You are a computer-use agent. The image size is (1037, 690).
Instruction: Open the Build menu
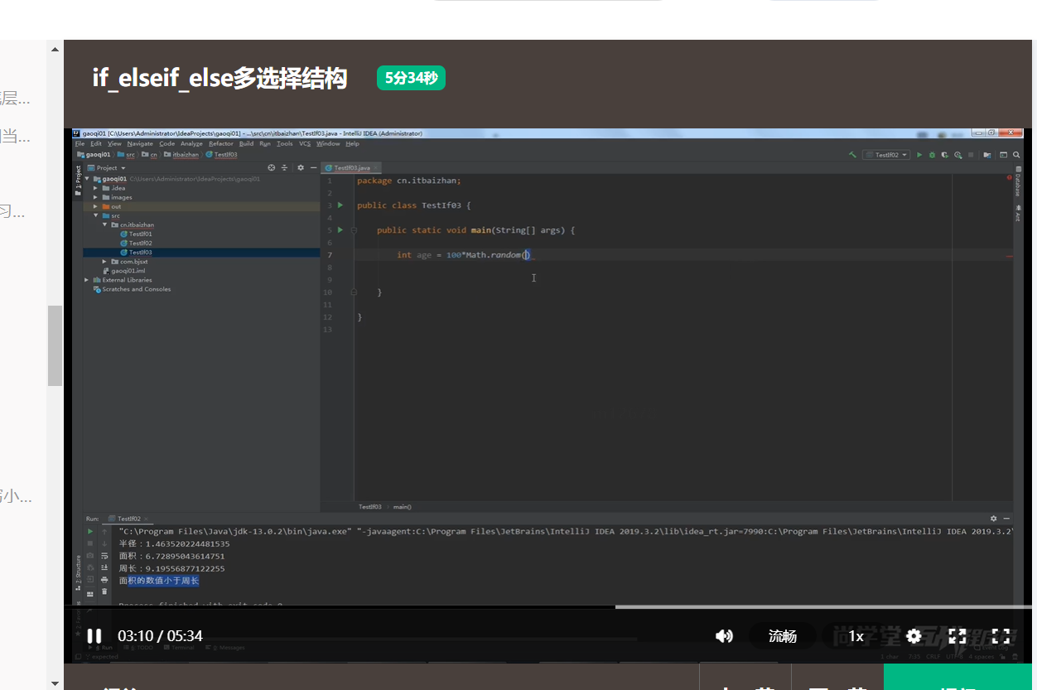click(246, 143)
